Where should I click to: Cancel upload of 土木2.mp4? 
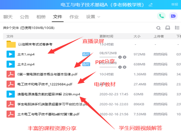pyautogui.click(x=125, y=67)
